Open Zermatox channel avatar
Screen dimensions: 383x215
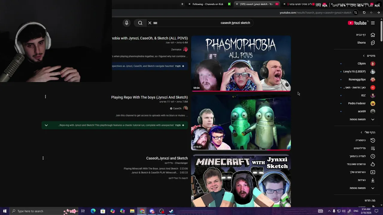[x=186, y=49]
